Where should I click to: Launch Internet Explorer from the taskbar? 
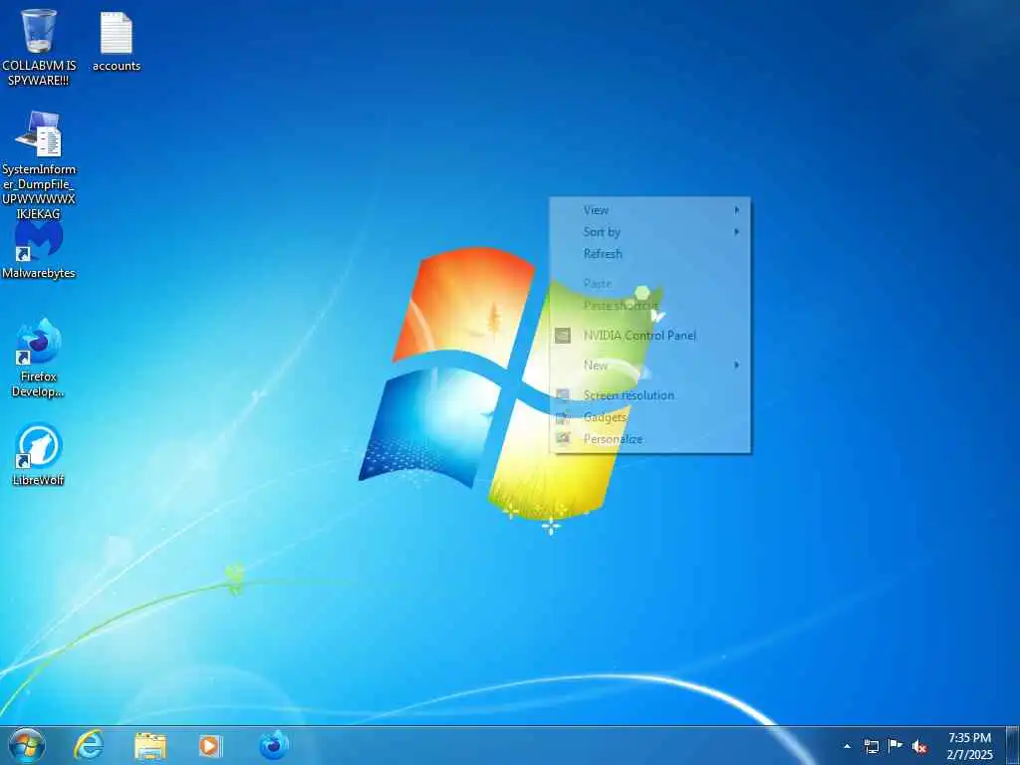[x=89, y=745]
